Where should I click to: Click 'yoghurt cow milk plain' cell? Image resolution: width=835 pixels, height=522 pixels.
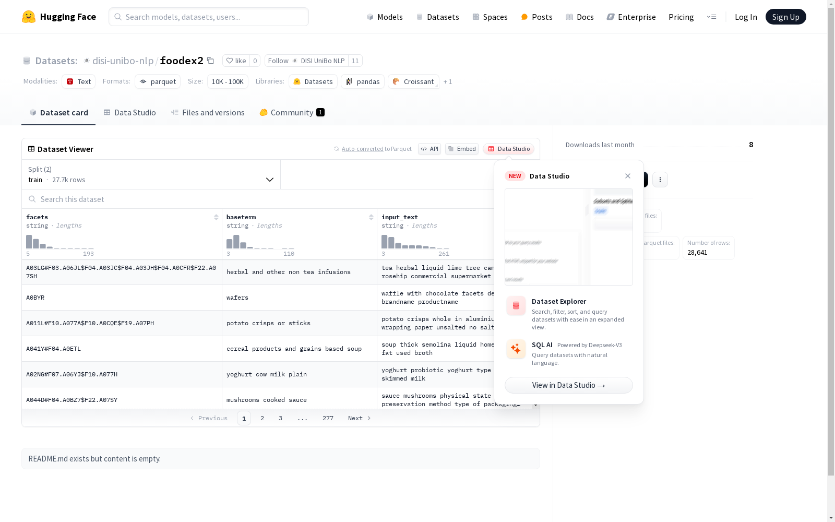point(300,374)
